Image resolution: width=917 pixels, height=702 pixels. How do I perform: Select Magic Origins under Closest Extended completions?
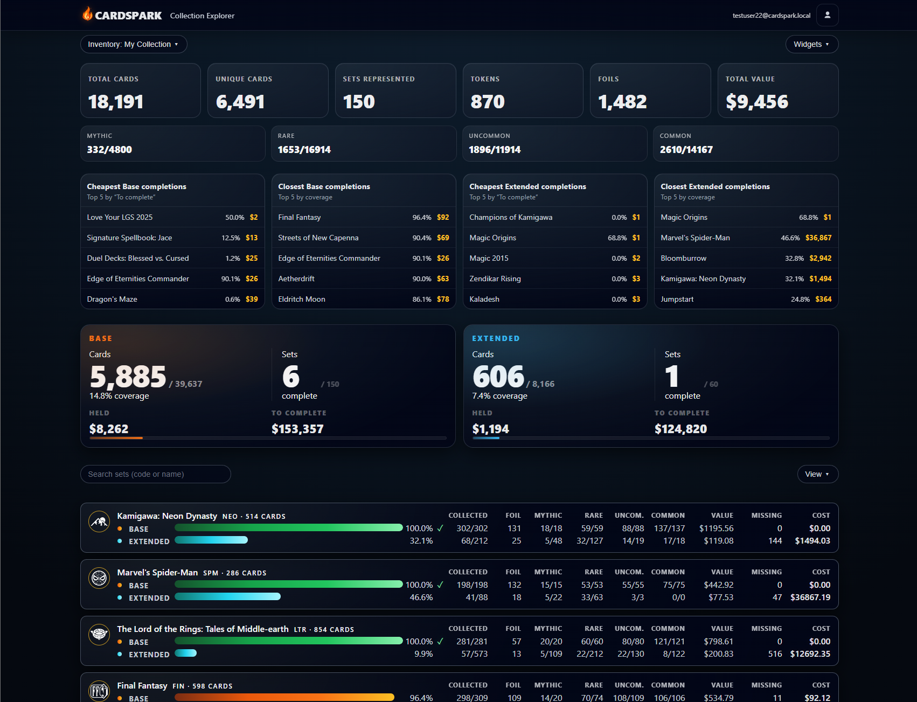(746, 217)
